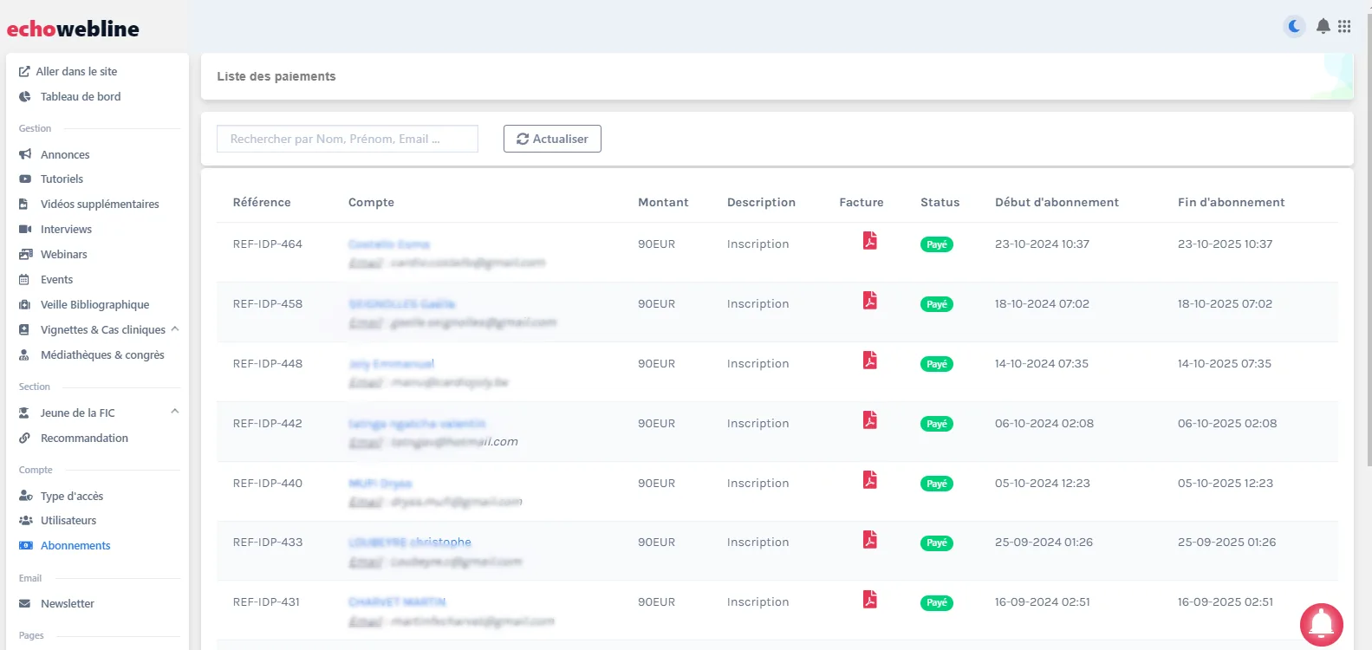The height and width of the screenshot is (650, 1372).
Task: Open Vidéos supplémentaires
Action: click(89, 204)
